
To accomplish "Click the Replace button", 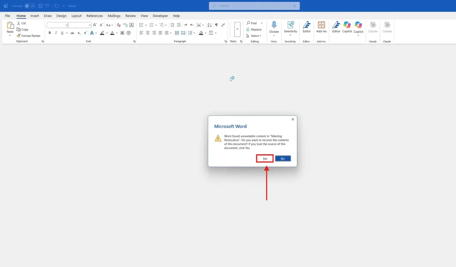I will (254, 29).
